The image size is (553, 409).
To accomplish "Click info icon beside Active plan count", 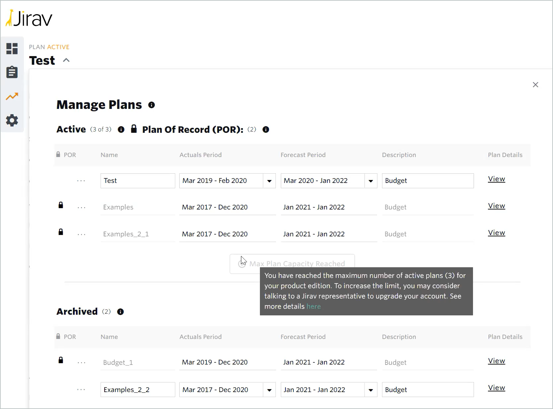I will (x=121, y=129).
